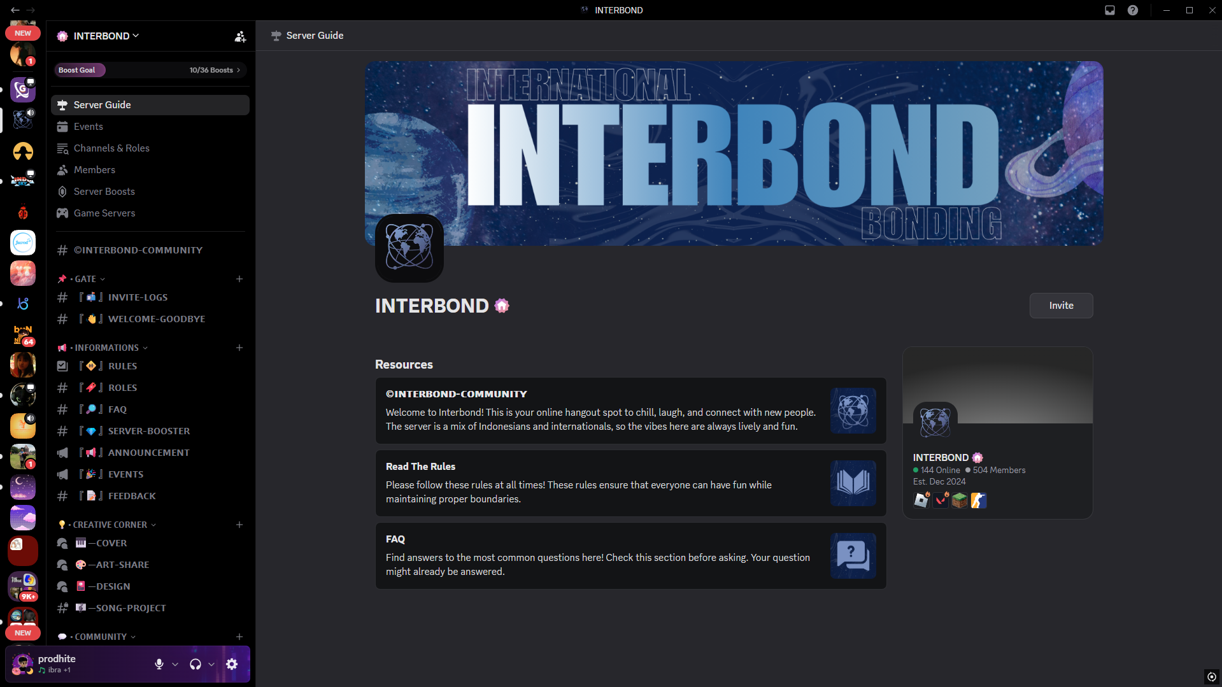Expand the Boost Goal progress arrow
The width and height of the screenshot is (1222, 687).
(239, 70)
